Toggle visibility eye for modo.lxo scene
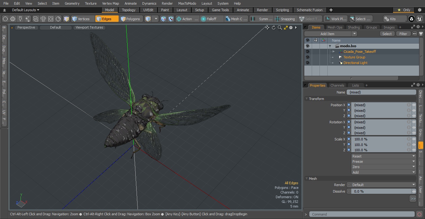Screen dimensions: 425x219 pos(307,46)
